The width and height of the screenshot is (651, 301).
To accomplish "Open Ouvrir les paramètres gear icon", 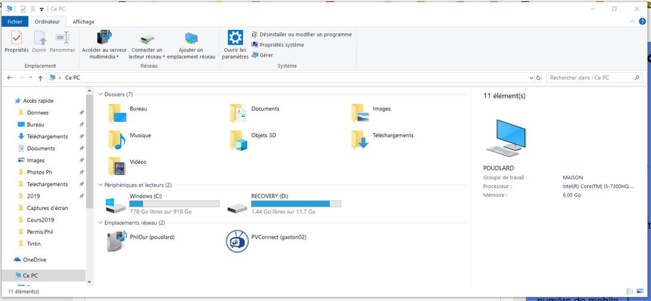I will pos(235,39).
